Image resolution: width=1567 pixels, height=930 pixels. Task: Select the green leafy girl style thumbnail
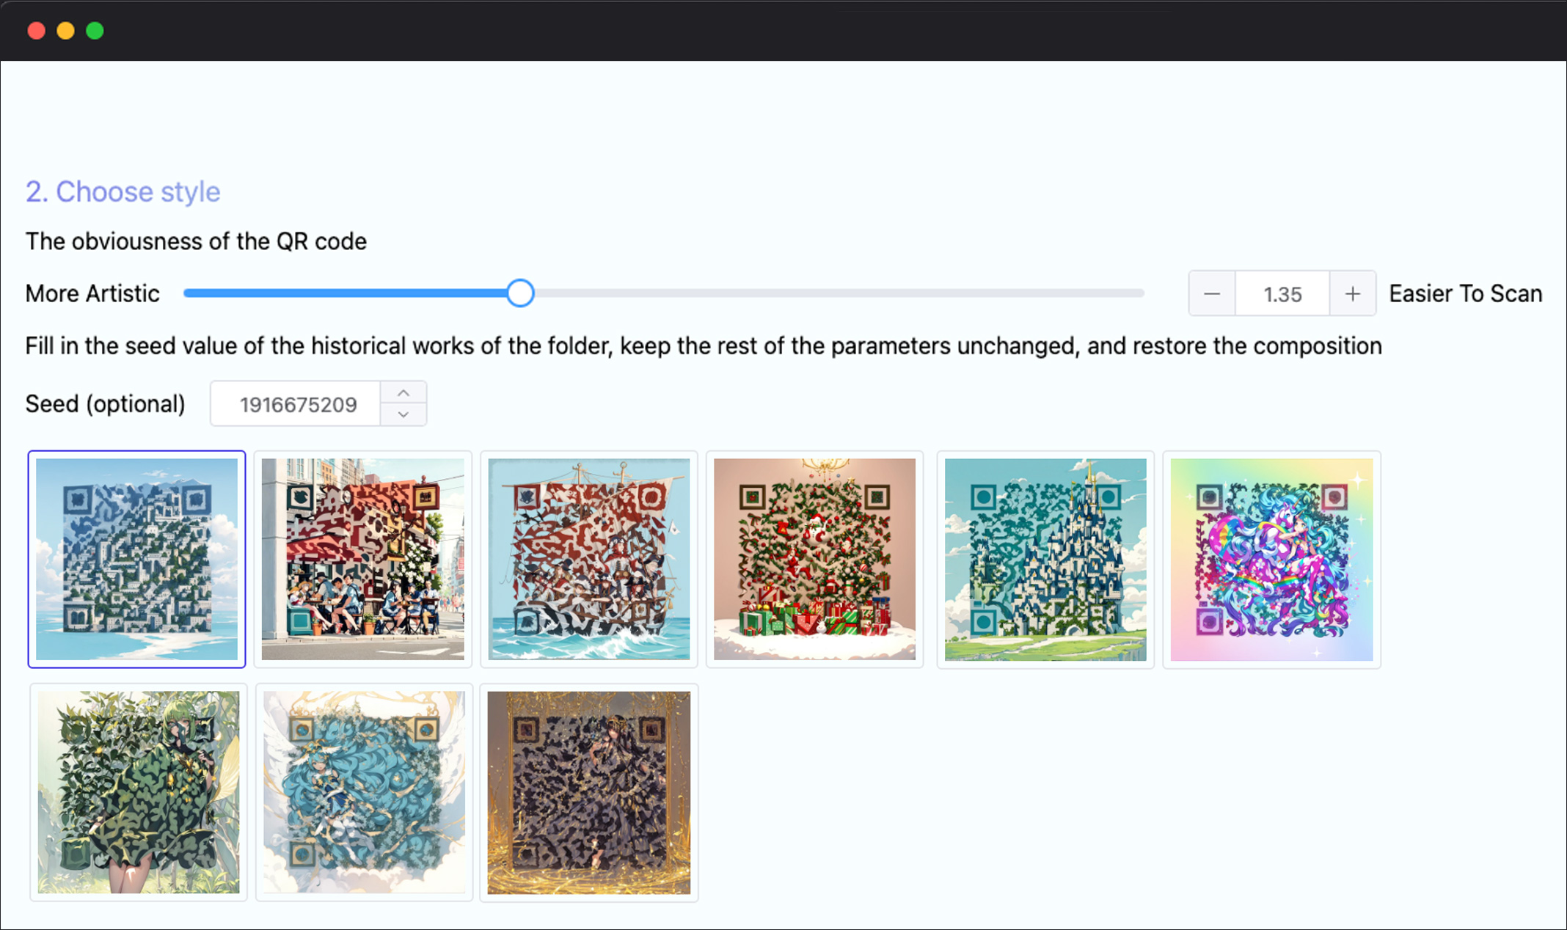[139, 792]
